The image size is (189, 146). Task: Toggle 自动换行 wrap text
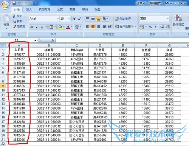123,19
